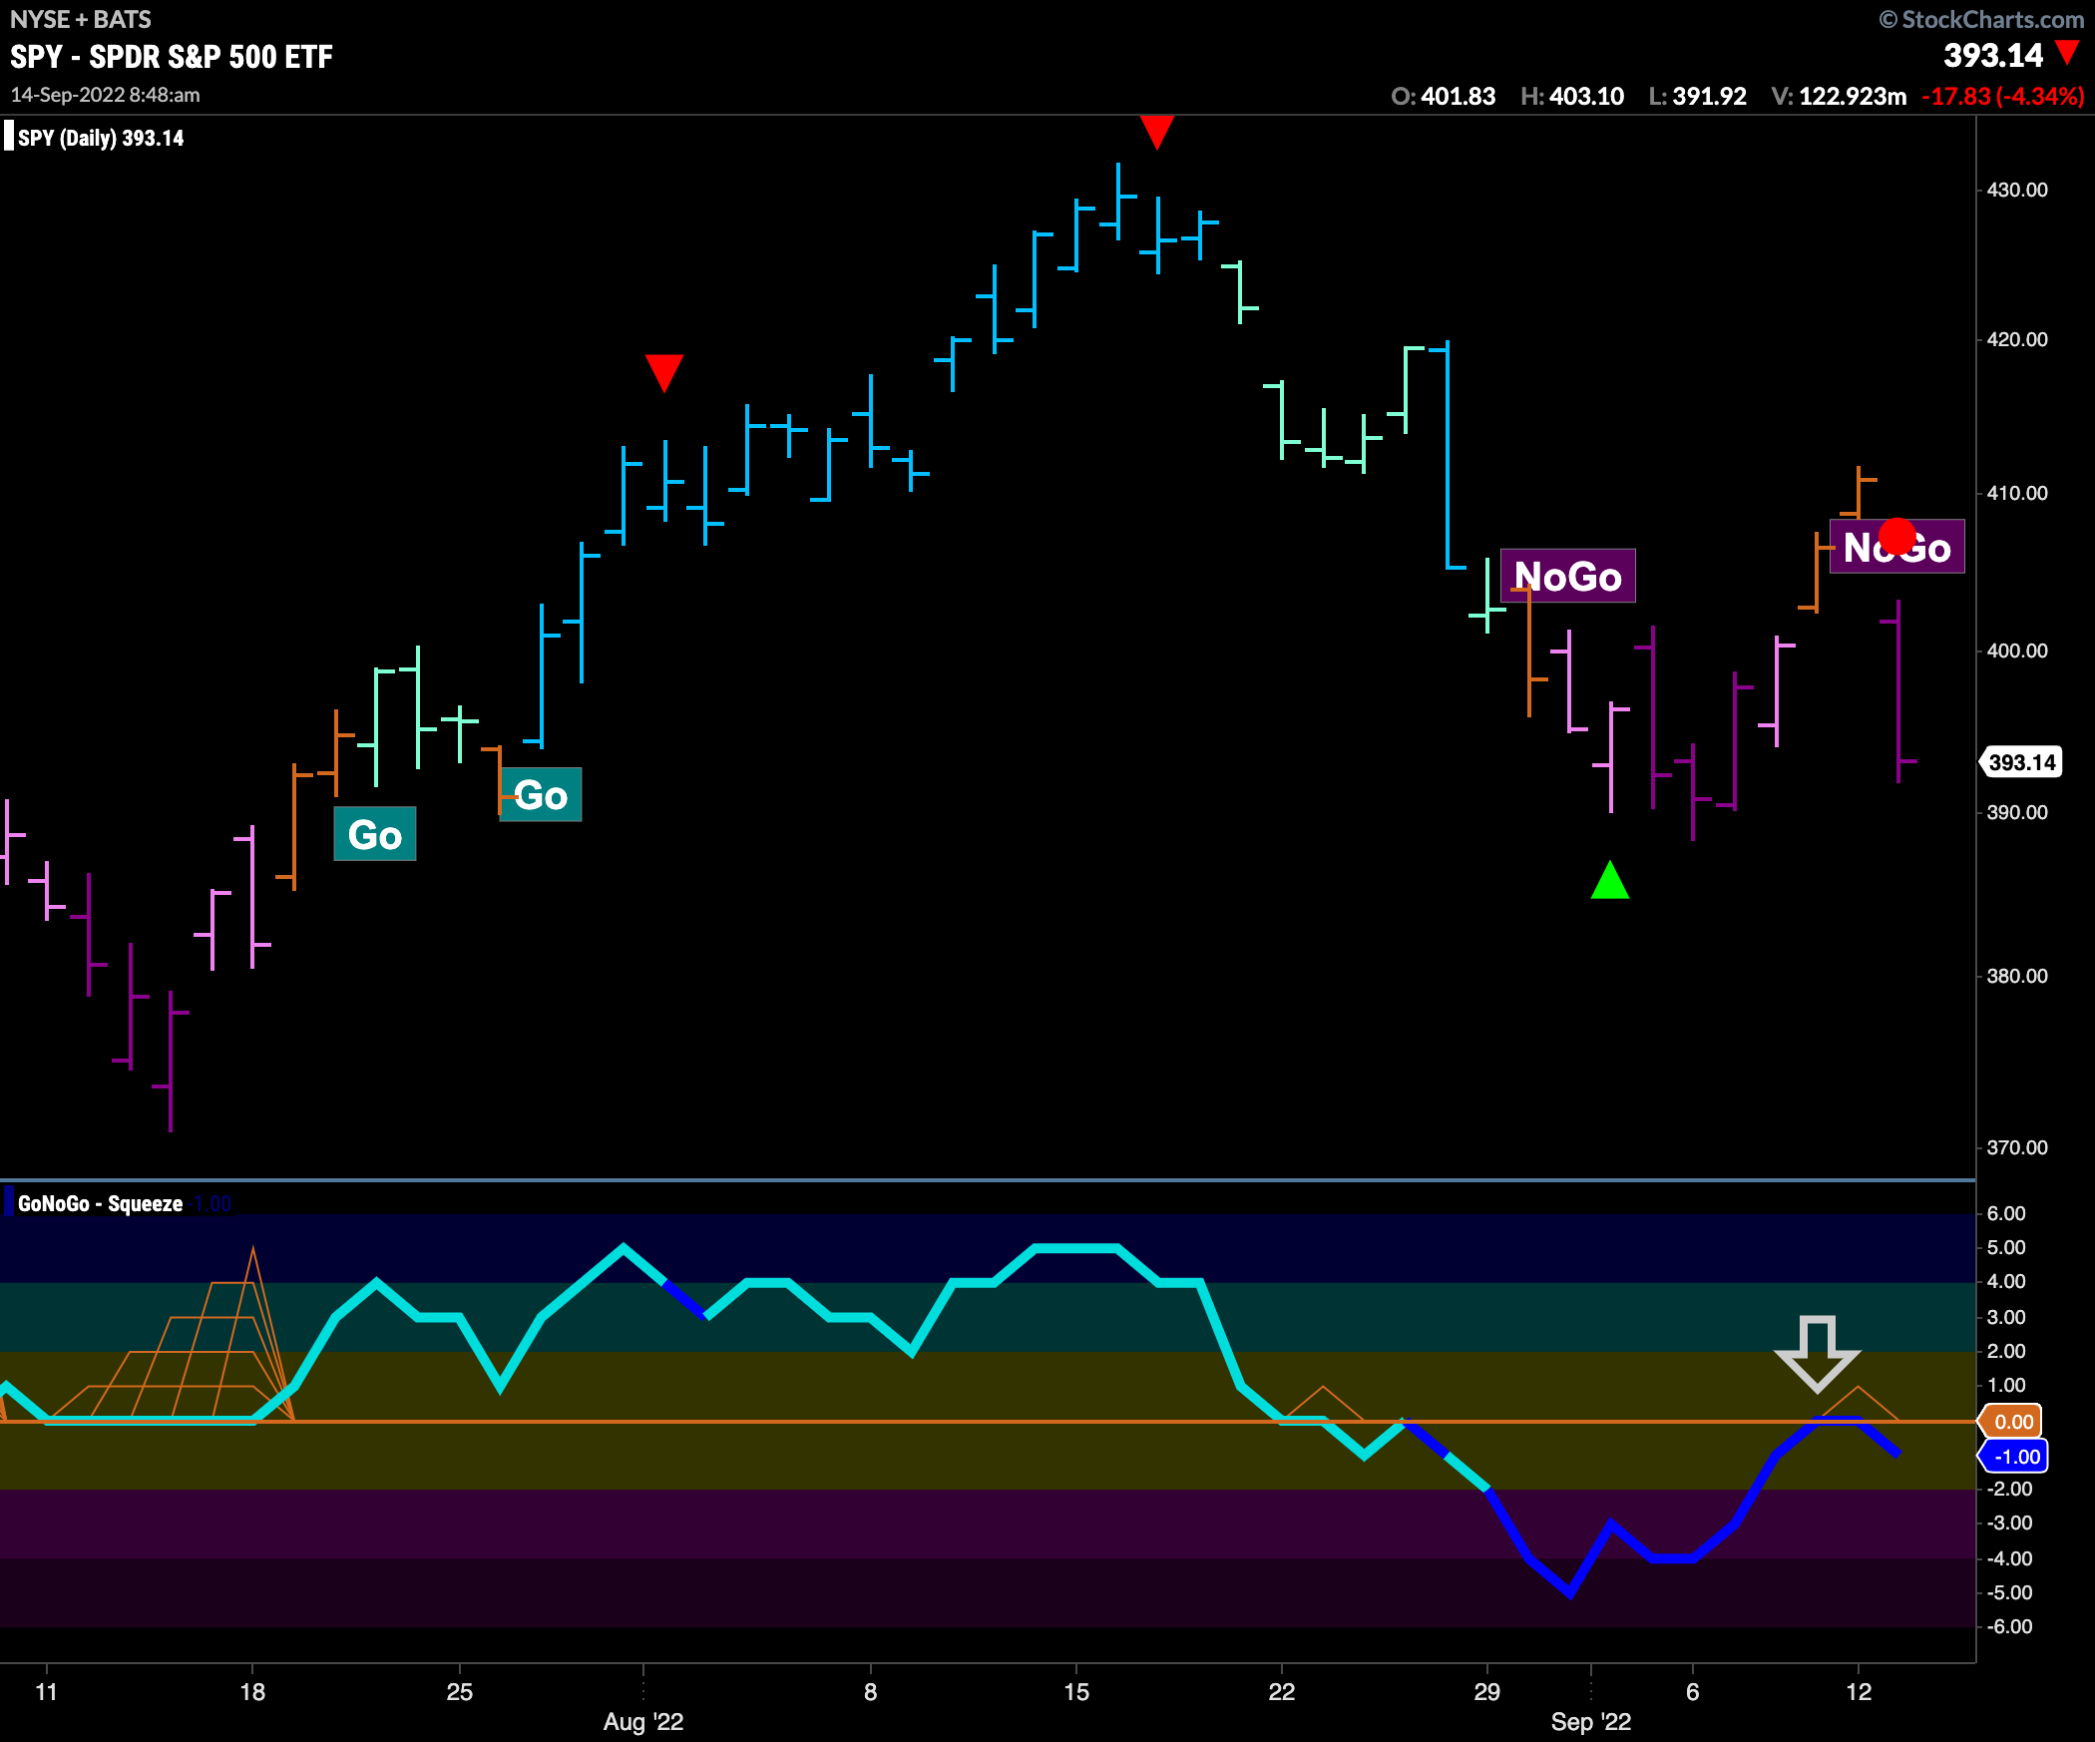Select the first teal Go label
The image size is (2095, 1742).
click(x=374, y=834)
